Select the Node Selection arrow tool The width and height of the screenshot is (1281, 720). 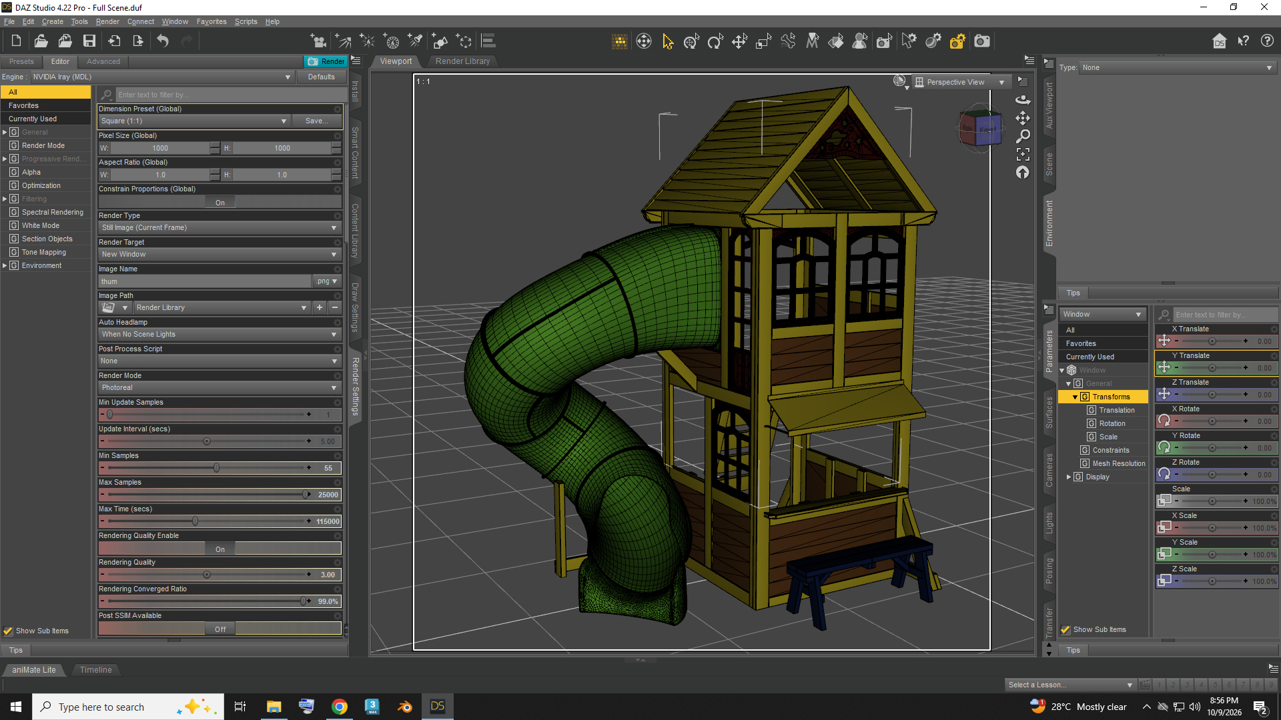click(667, 41)
